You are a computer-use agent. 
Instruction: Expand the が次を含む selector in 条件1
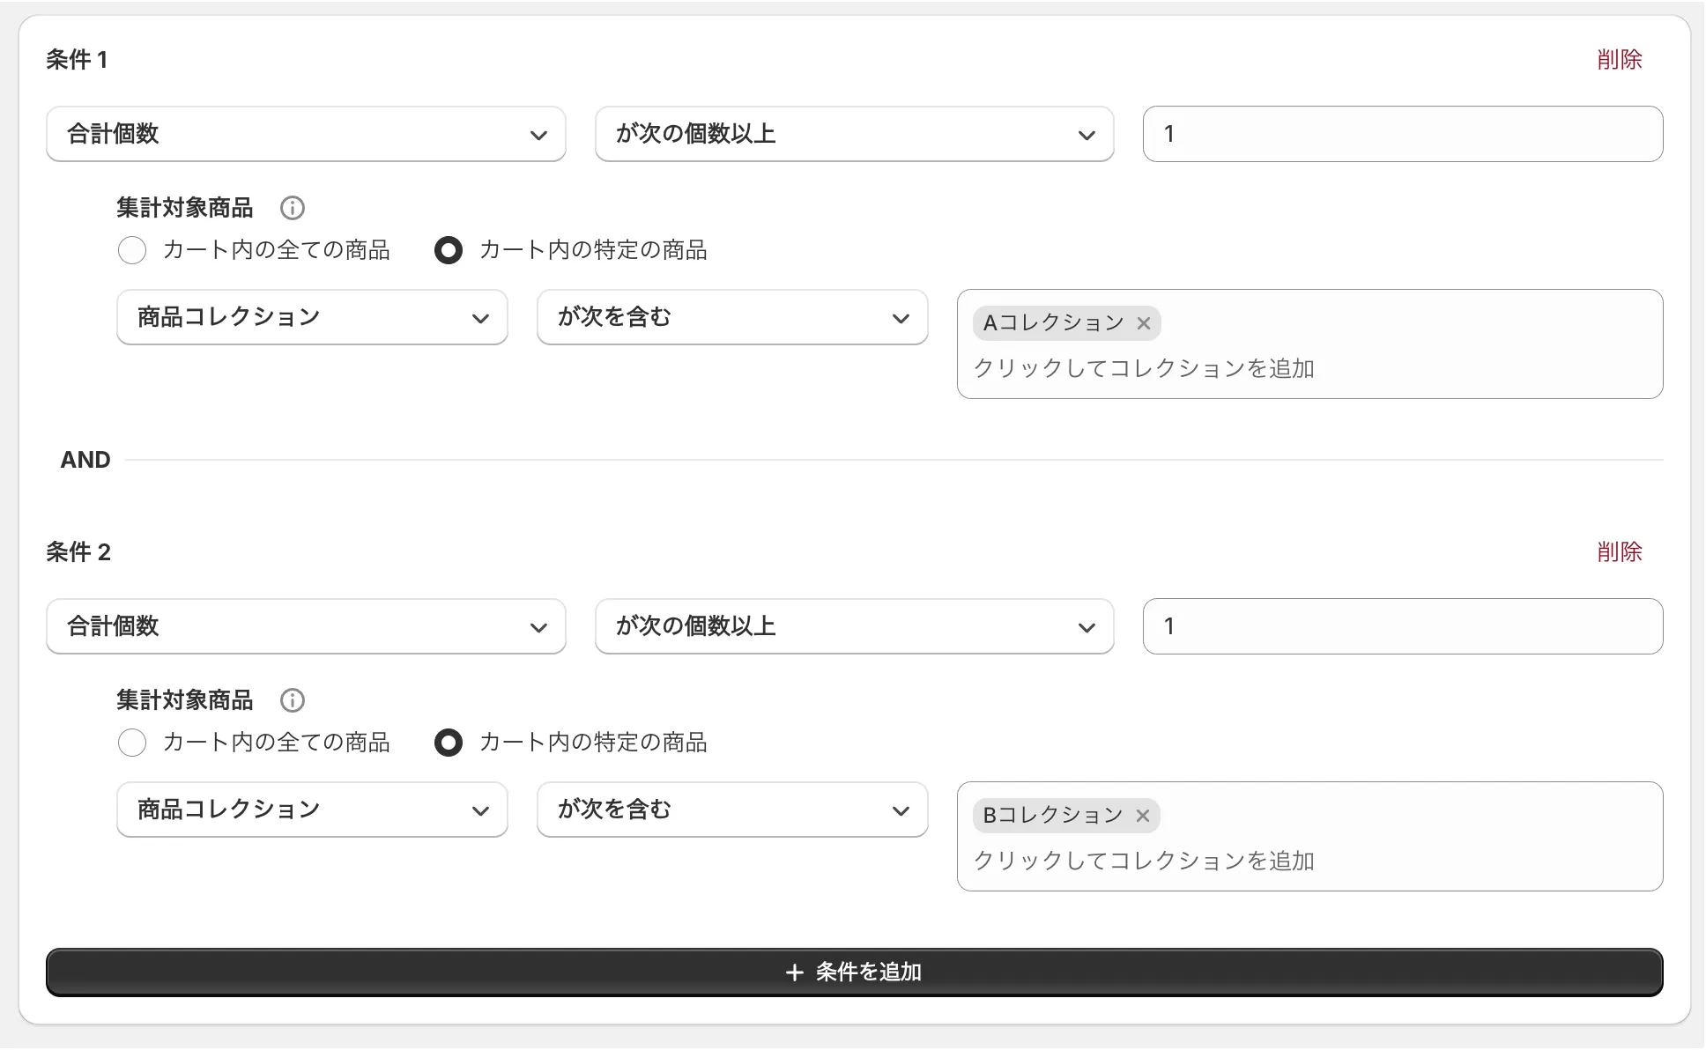click(x=731, y=317)
